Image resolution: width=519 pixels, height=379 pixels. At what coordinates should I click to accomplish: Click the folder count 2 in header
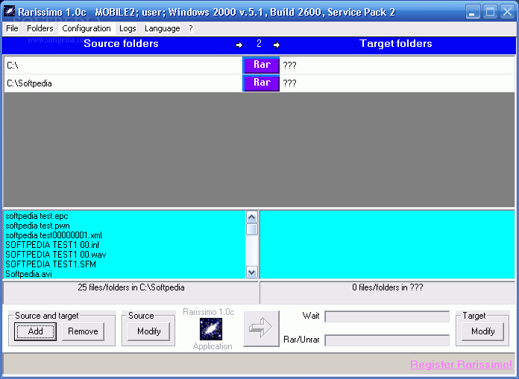[259, 44]
